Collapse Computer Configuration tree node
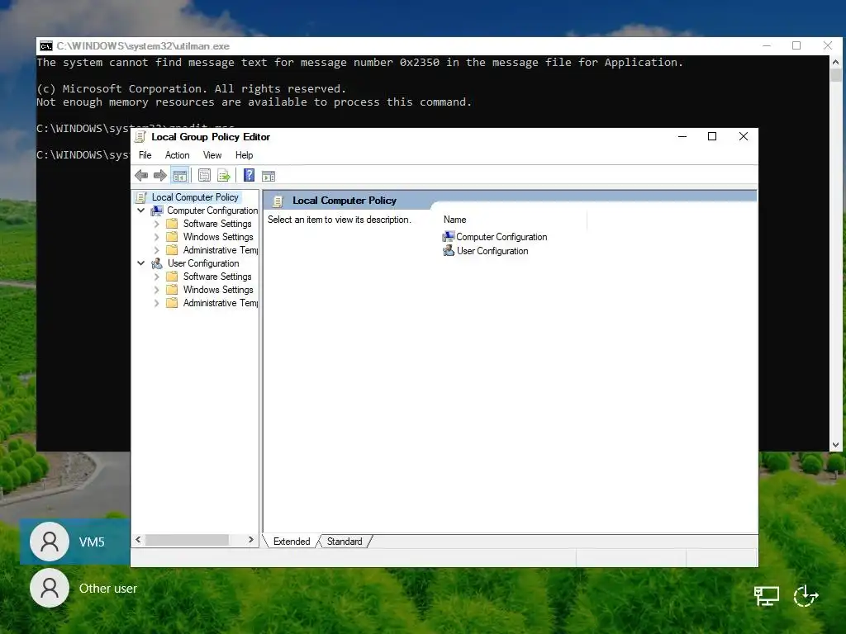 coord(140,211)
